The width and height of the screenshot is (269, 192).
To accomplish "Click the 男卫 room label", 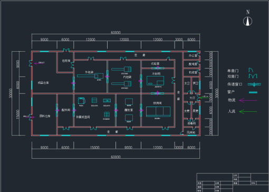I will pos(196,83).
